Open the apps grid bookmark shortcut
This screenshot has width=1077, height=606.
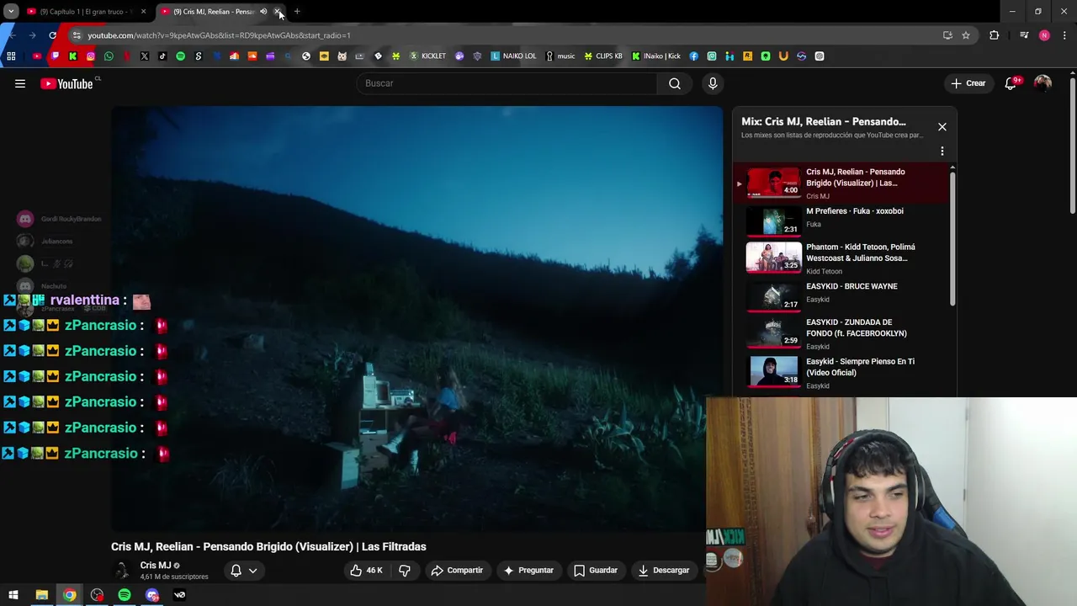point(11,56)
